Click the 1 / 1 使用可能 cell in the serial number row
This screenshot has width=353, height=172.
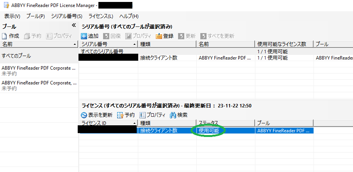tap(273, 58)
